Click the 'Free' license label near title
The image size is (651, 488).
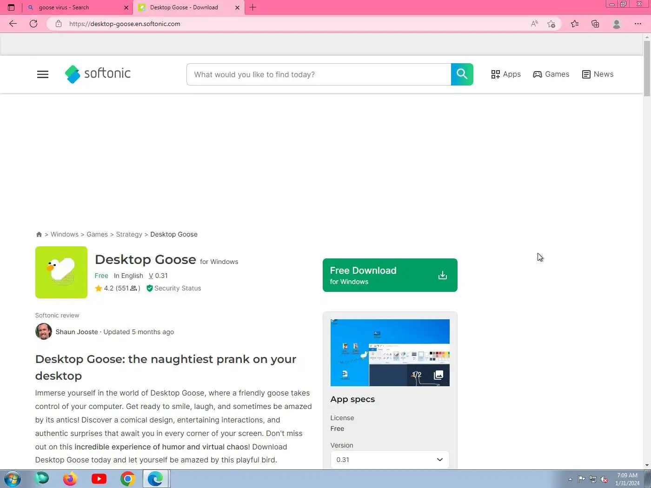click(101, 276)
